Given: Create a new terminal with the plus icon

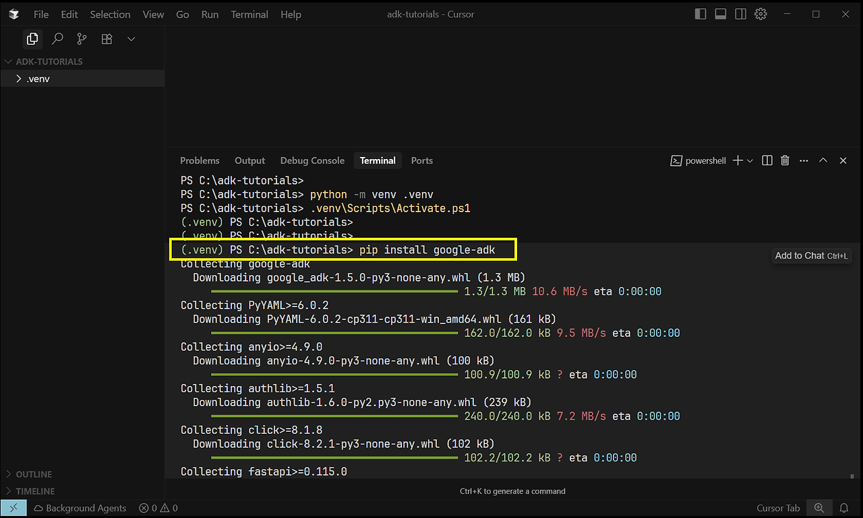Looking at the screenshot, I should pos(738,160).
